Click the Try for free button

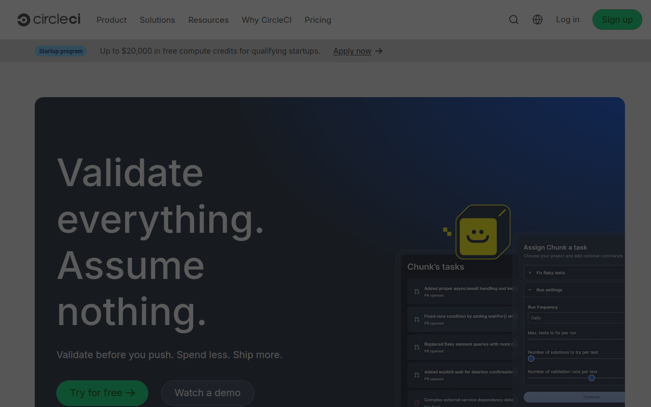tap(102, 393)
